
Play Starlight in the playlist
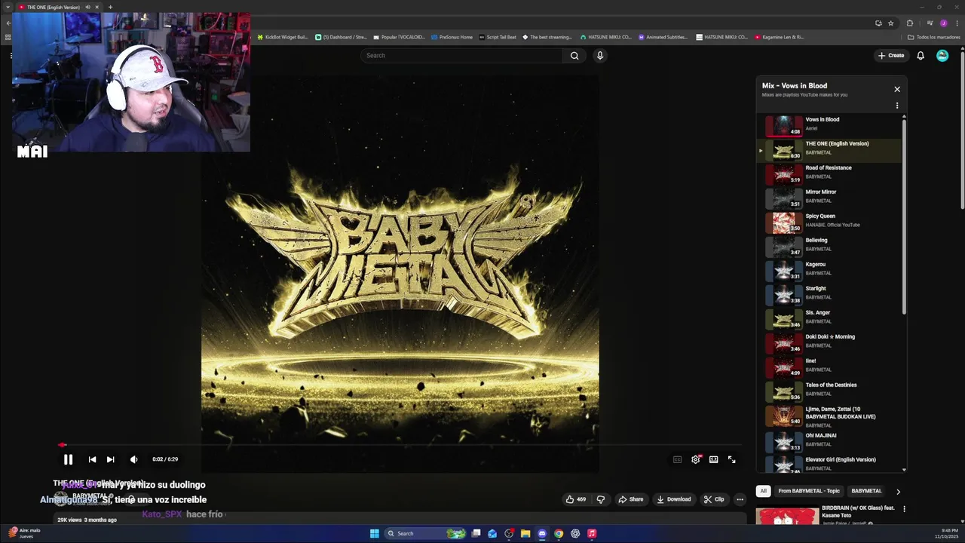(829, 294)
